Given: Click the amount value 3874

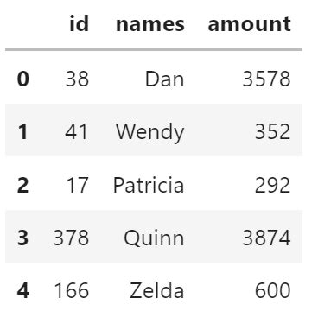Looking at the screenshot, I should tap(267, 238).
